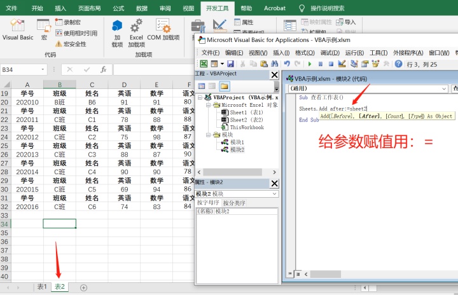
Task: Click Import (导入) XML button
Action: 346,22
